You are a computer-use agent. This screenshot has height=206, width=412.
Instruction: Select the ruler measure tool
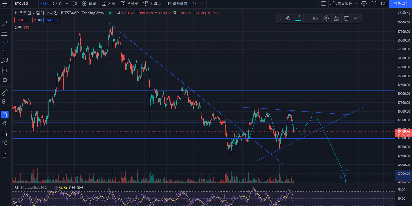click(x=5, y=93)
